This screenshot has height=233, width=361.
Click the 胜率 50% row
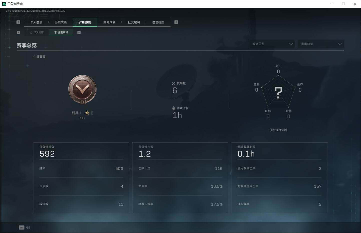coord(81,168)
